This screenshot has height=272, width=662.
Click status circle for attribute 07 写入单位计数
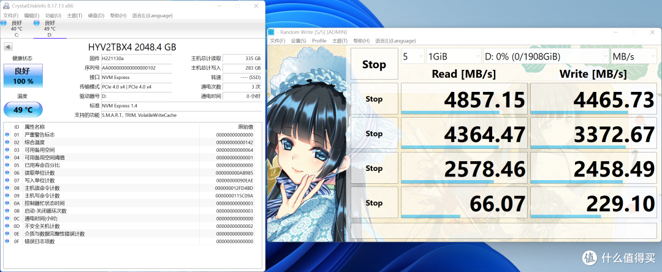7,181
